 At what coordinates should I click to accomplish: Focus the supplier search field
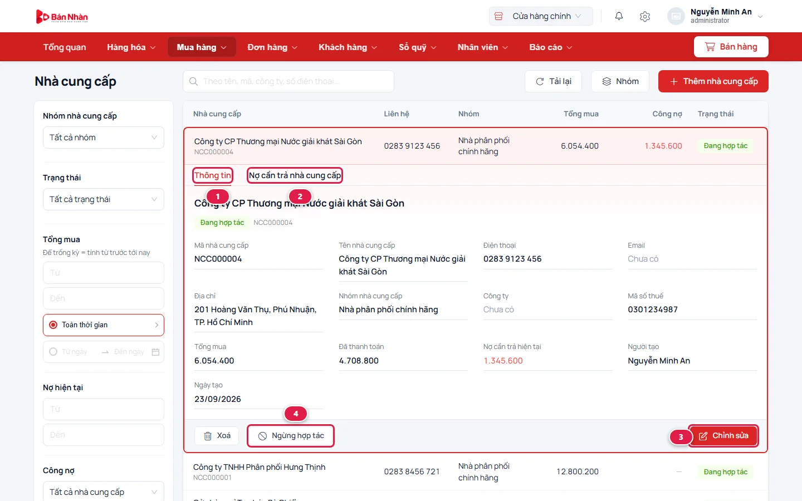[x=288, y=81]
